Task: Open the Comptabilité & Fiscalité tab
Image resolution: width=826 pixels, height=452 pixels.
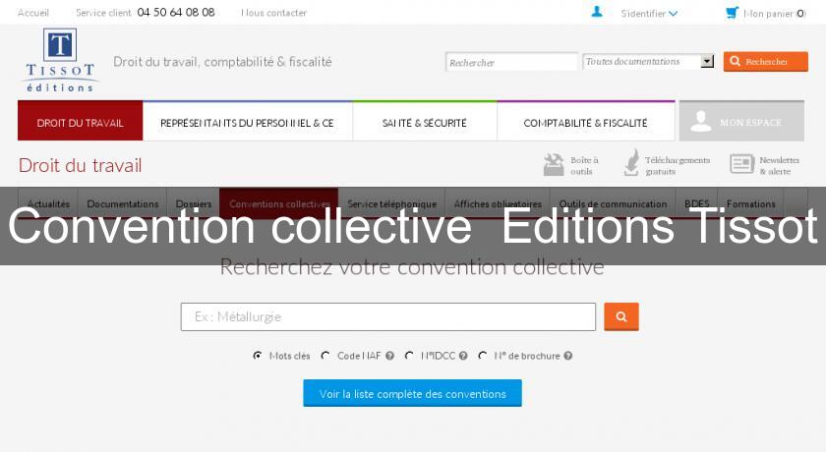Action: coord(585,121)
